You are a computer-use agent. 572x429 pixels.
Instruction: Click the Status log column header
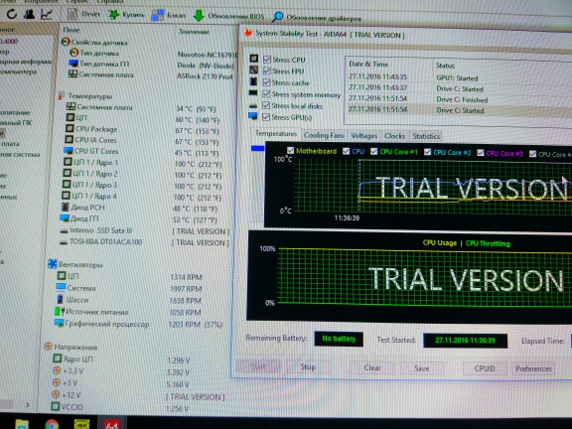click(445, 66)
